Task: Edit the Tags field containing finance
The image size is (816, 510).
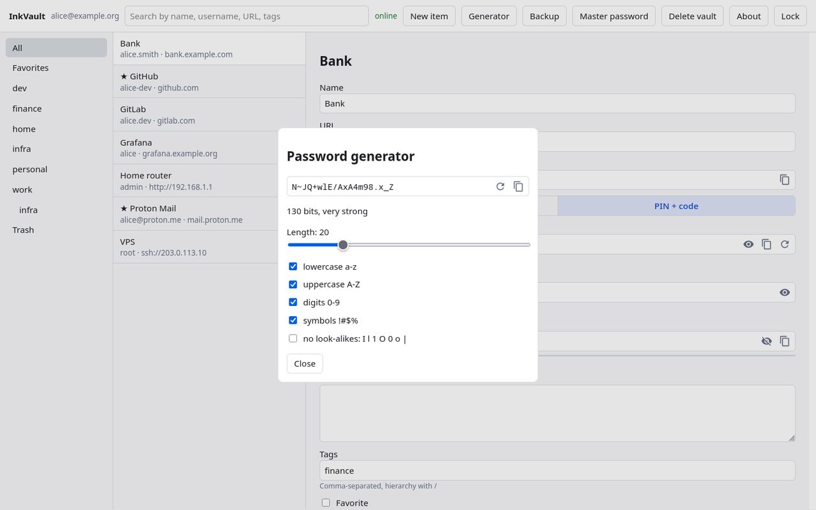Action: pos(557,470)
